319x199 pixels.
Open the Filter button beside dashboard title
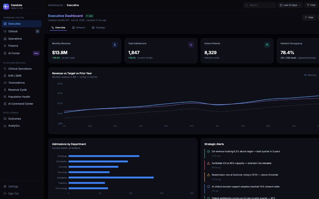click(x=309, y=17)
